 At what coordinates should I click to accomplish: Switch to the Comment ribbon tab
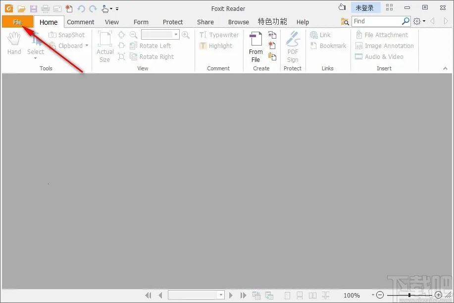(x=80, y=22)
